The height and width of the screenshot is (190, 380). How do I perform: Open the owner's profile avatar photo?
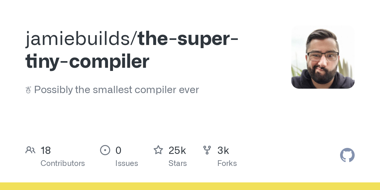click(323, 57)
